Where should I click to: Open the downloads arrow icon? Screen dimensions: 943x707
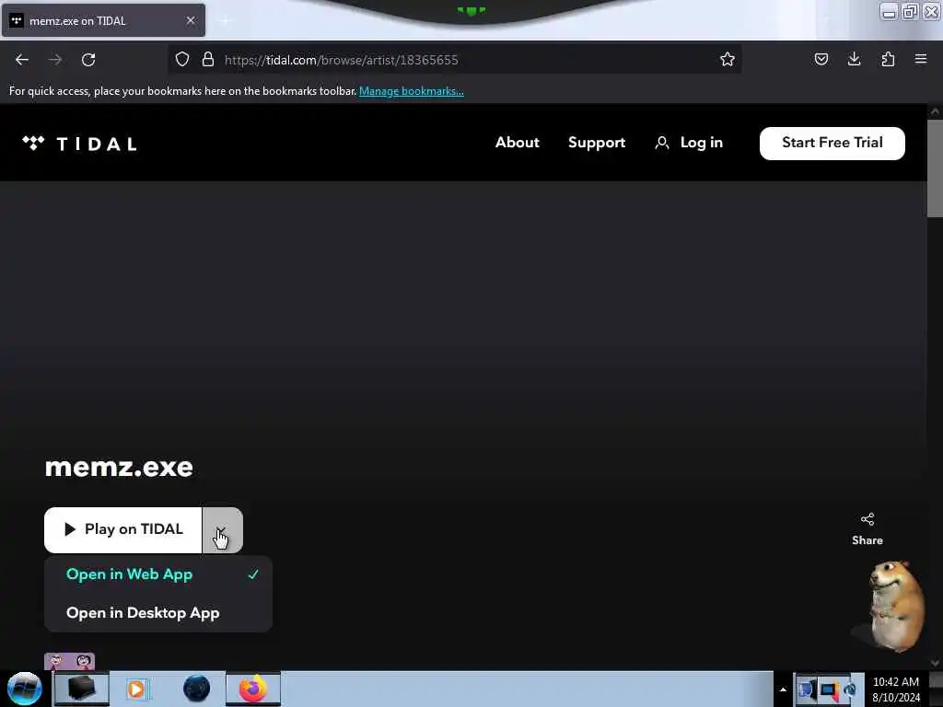[854, 59]
